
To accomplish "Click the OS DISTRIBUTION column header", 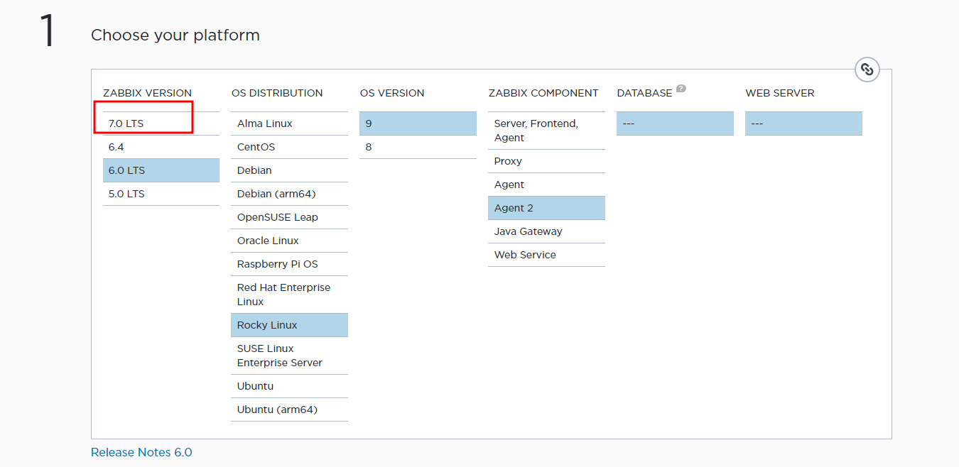I will [277, 93].
